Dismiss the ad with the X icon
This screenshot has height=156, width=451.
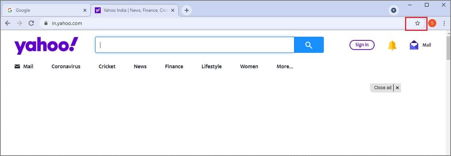point(397,88)
